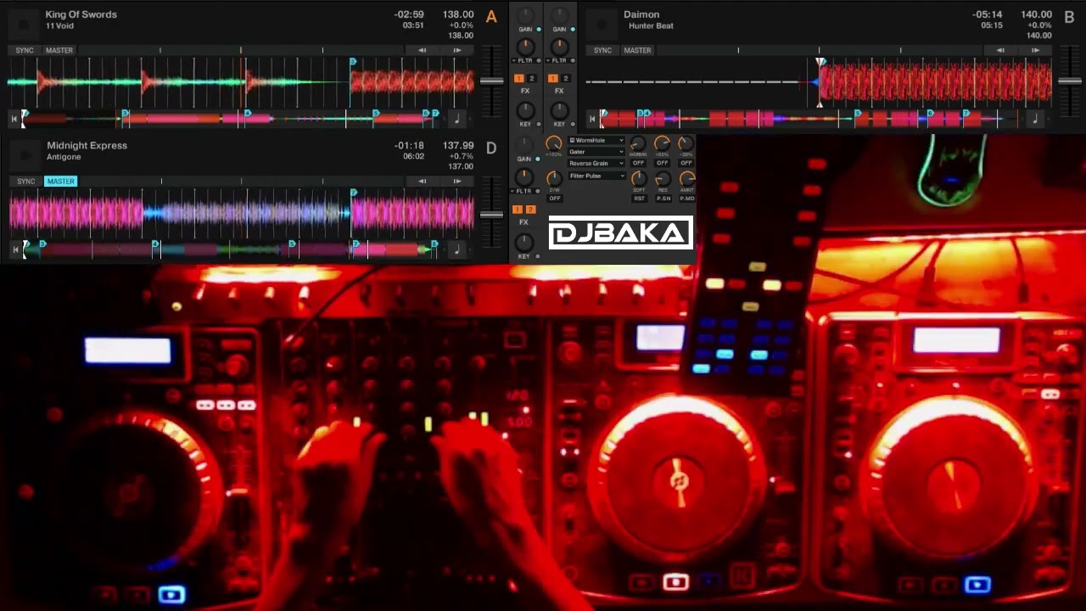This screenshot has height=611, width=1086.
Task: Toggle SYNC on Deck D
Action: [26, 181]
